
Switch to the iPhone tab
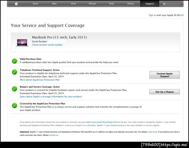pos(92,3)
